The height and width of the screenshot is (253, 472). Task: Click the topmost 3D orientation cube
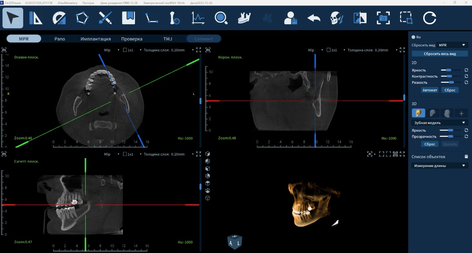point(208,154)
